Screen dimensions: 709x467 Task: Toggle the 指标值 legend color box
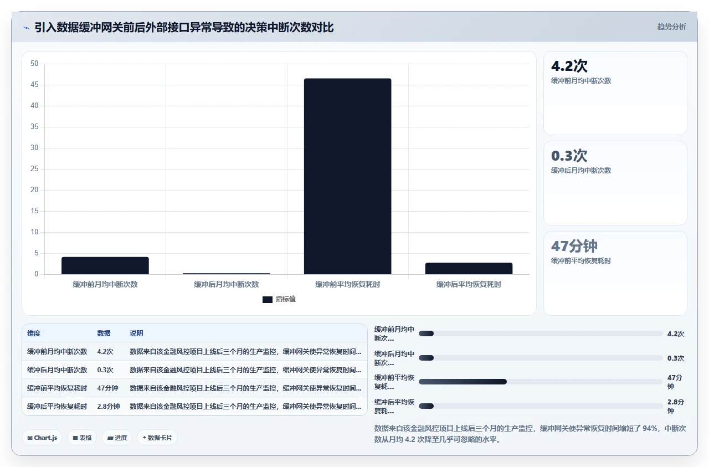click(268, 299)
